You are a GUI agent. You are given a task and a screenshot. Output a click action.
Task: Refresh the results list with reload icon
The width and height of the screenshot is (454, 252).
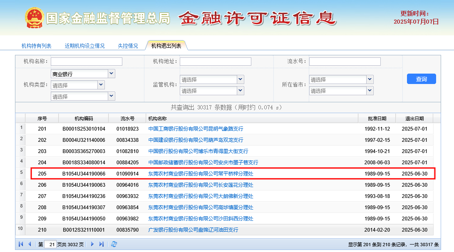coord(113,244)
